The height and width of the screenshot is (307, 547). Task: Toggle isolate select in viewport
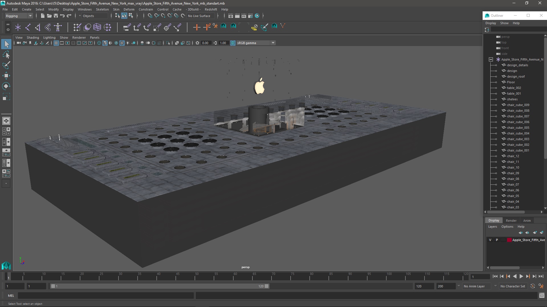tap(168, 43)
